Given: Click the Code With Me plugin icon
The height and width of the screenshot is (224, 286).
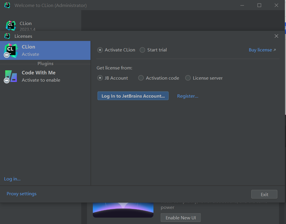Looking at the screenshot, I should pos(11,76).
